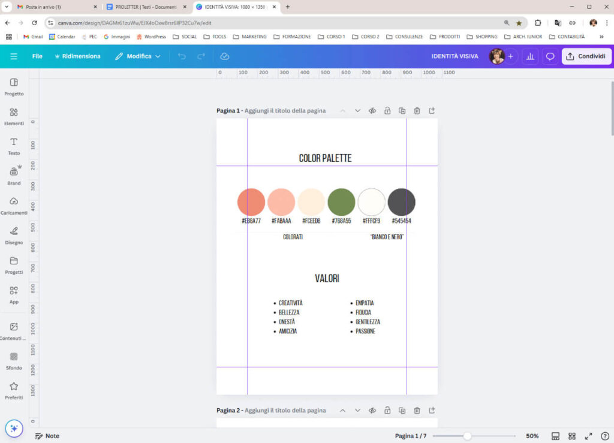Toggle the page thumbnails strip view
This screenshot has width=614, height=443.
[x=555, y=436]
